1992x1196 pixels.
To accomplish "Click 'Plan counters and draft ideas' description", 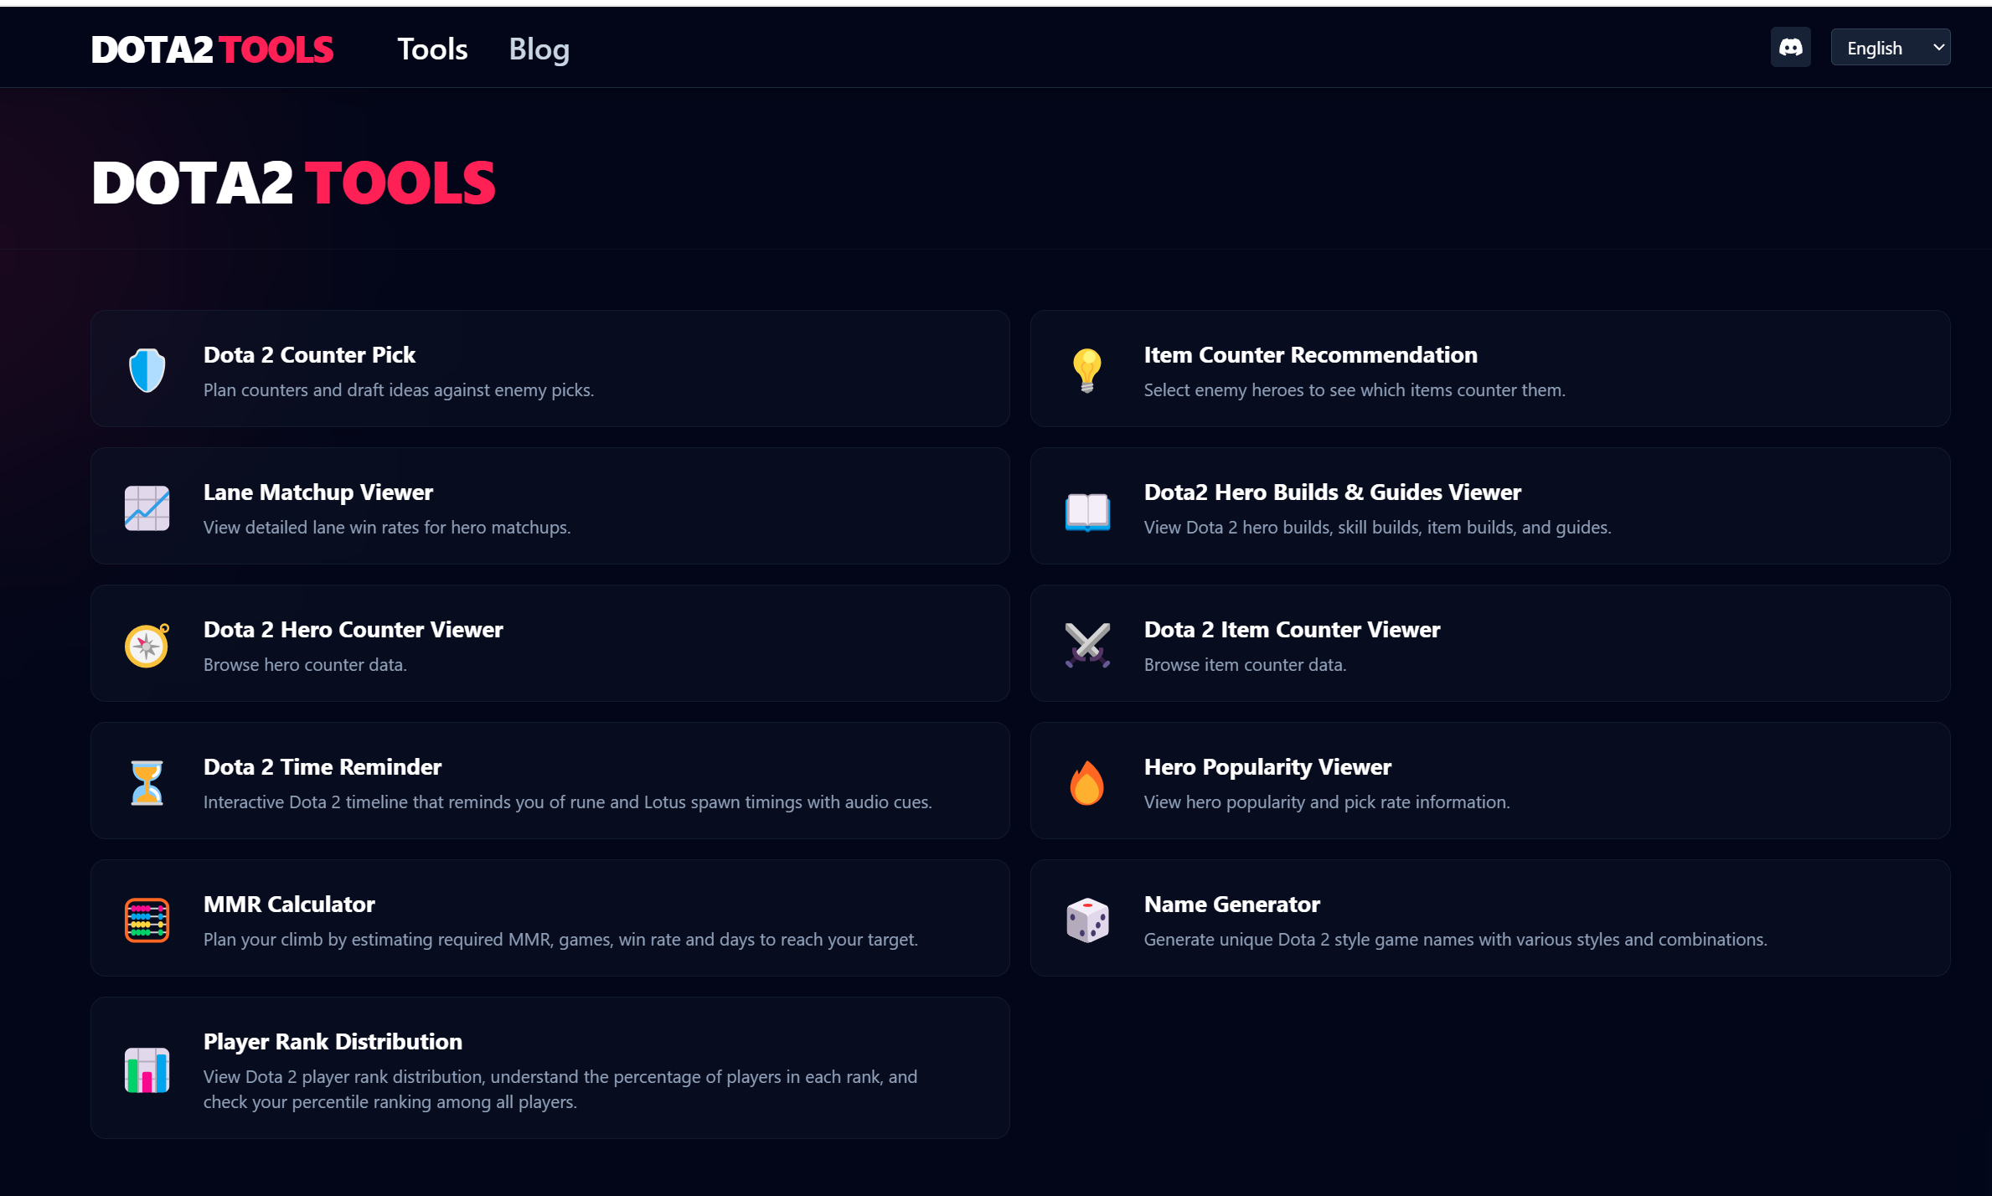I will click(x=399, y=390).
